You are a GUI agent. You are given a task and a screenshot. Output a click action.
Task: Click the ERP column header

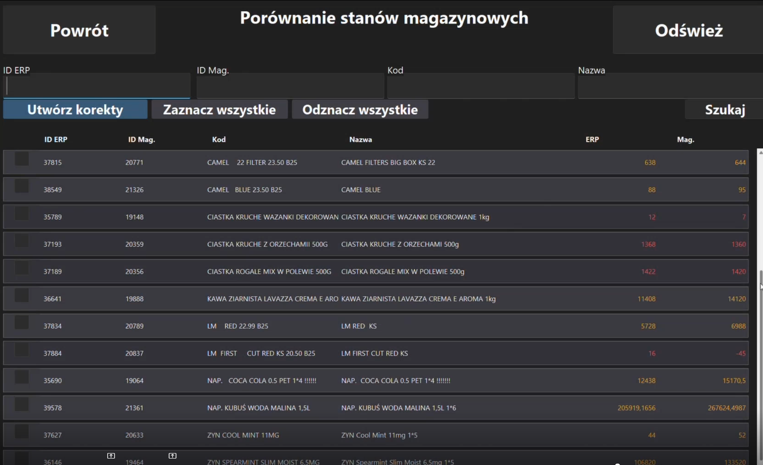point(592,139)
